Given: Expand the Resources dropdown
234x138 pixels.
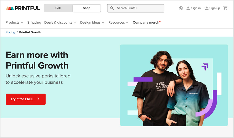Looking at the screenshot, I should coord(118,22).
